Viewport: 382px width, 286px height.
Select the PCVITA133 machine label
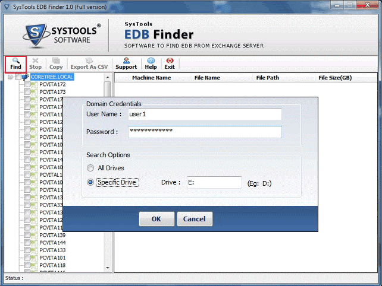click(x=52, y=250)
